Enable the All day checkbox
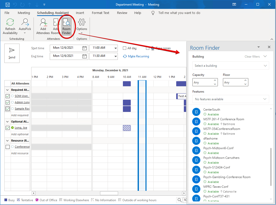Image resolution: width=276 pixels, height=205 pixels. [x=125, y=48]
